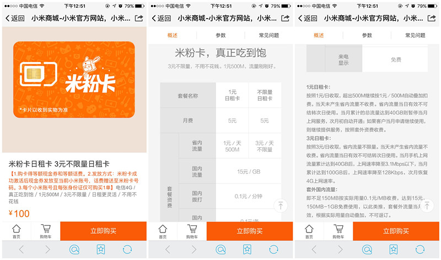Tap refresh icon in right phone screen
441x260 pixels.
pos(420,250)
